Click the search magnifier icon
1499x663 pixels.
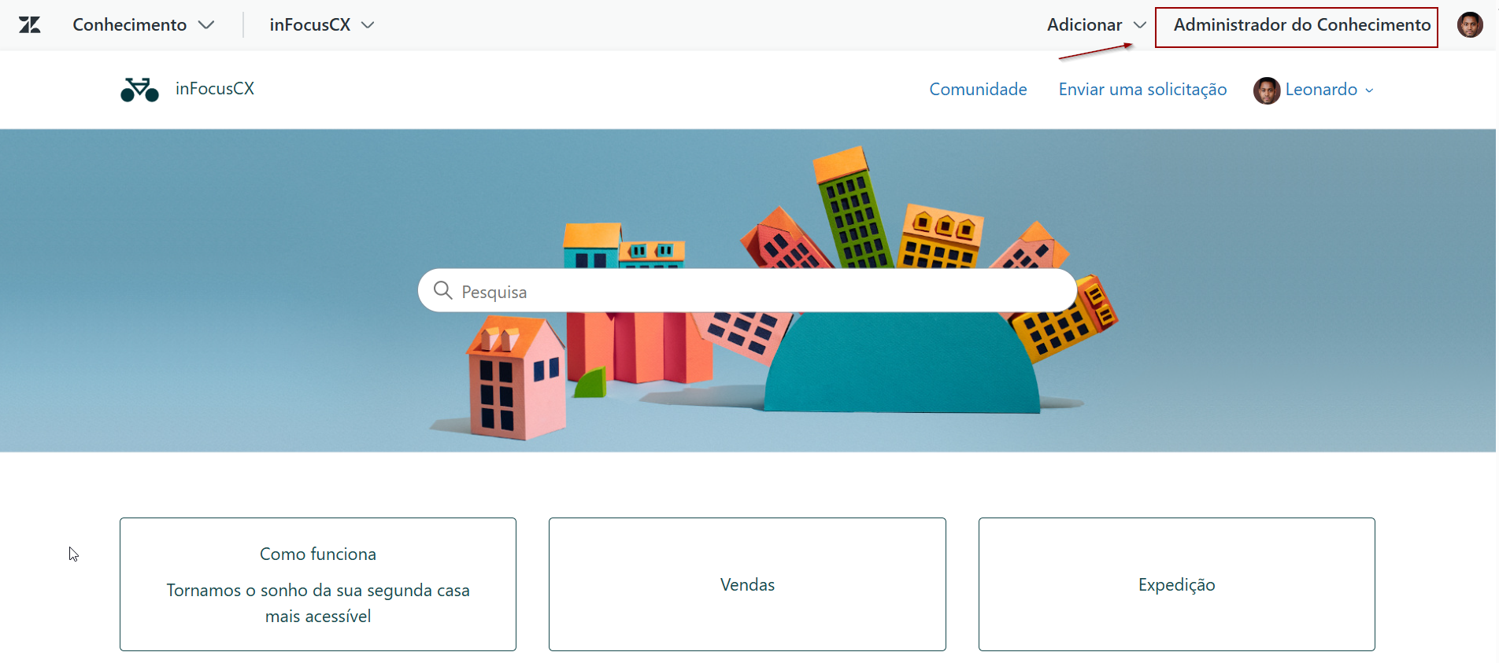coord(443,290)
